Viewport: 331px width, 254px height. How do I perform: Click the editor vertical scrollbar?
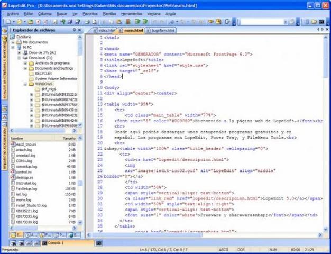click(x=327, y=132)
